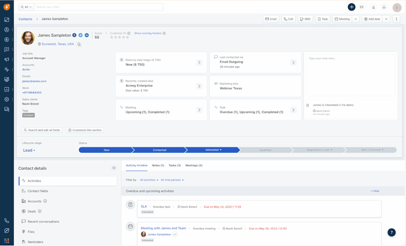This screenshot has width=406, height=246.
Task: Expand Deals by deal stage card arrow
Action: click(x=199, y=62)
